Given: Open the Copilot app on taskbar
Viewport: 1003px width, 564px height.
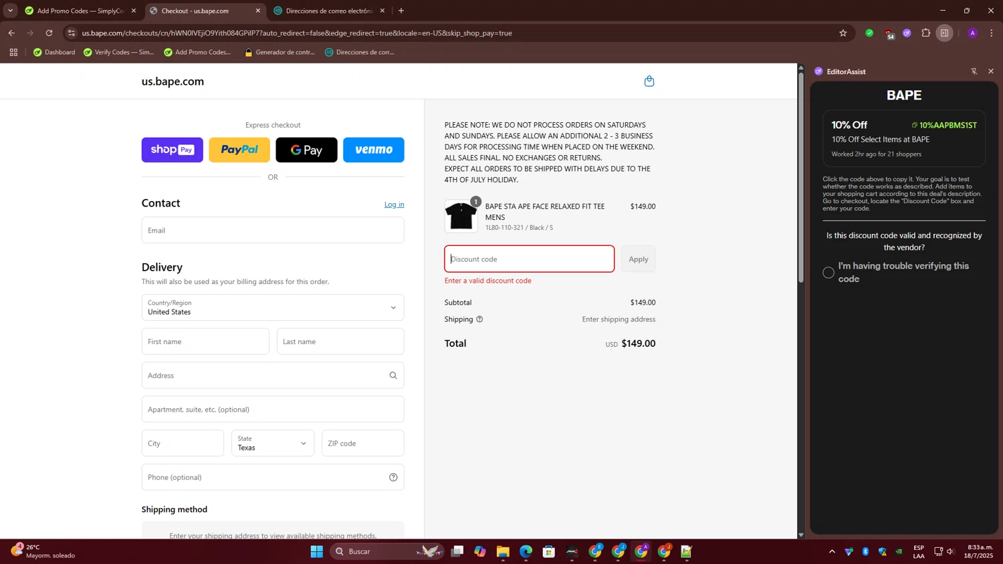Looking at the screenshot, I should click(x=480, y=551).
